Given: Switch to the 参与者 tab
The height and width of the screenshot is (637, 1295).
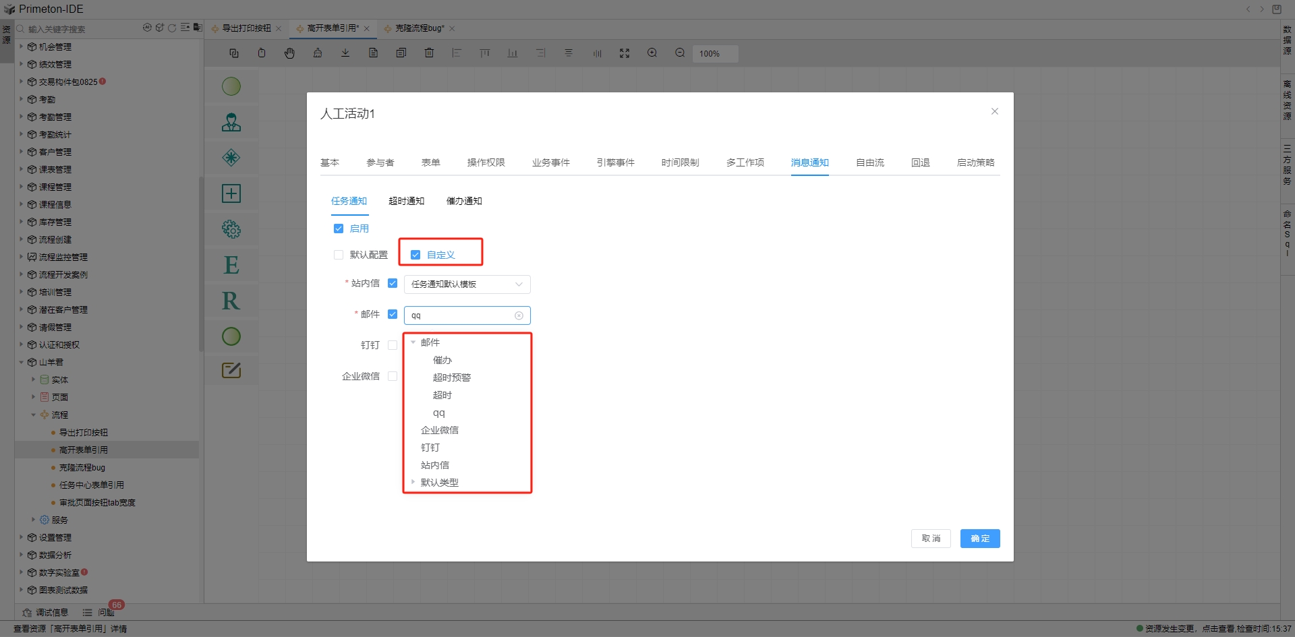Looking at the screenshot, I should (x=380, y=162).
